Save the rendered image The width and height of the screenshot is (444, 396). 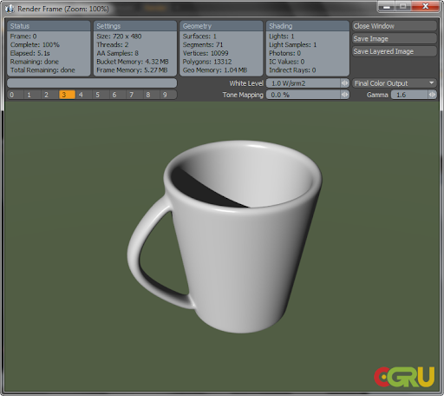point(394,39)
